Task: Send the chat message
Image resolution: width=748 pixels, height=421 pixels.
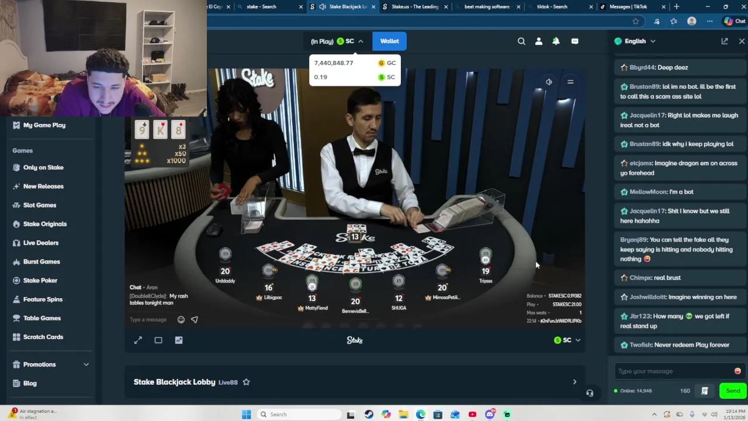Action: [733, 391]
